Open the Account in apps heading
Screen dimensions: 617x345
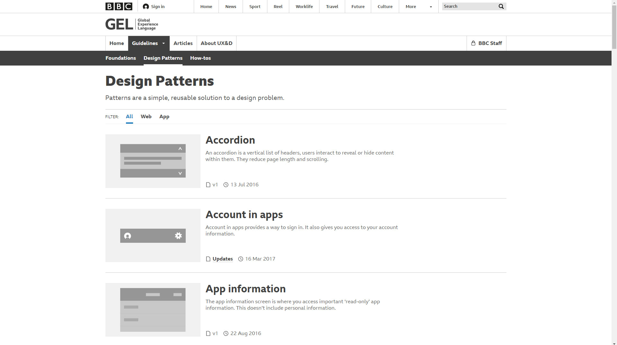coord(244,215)
